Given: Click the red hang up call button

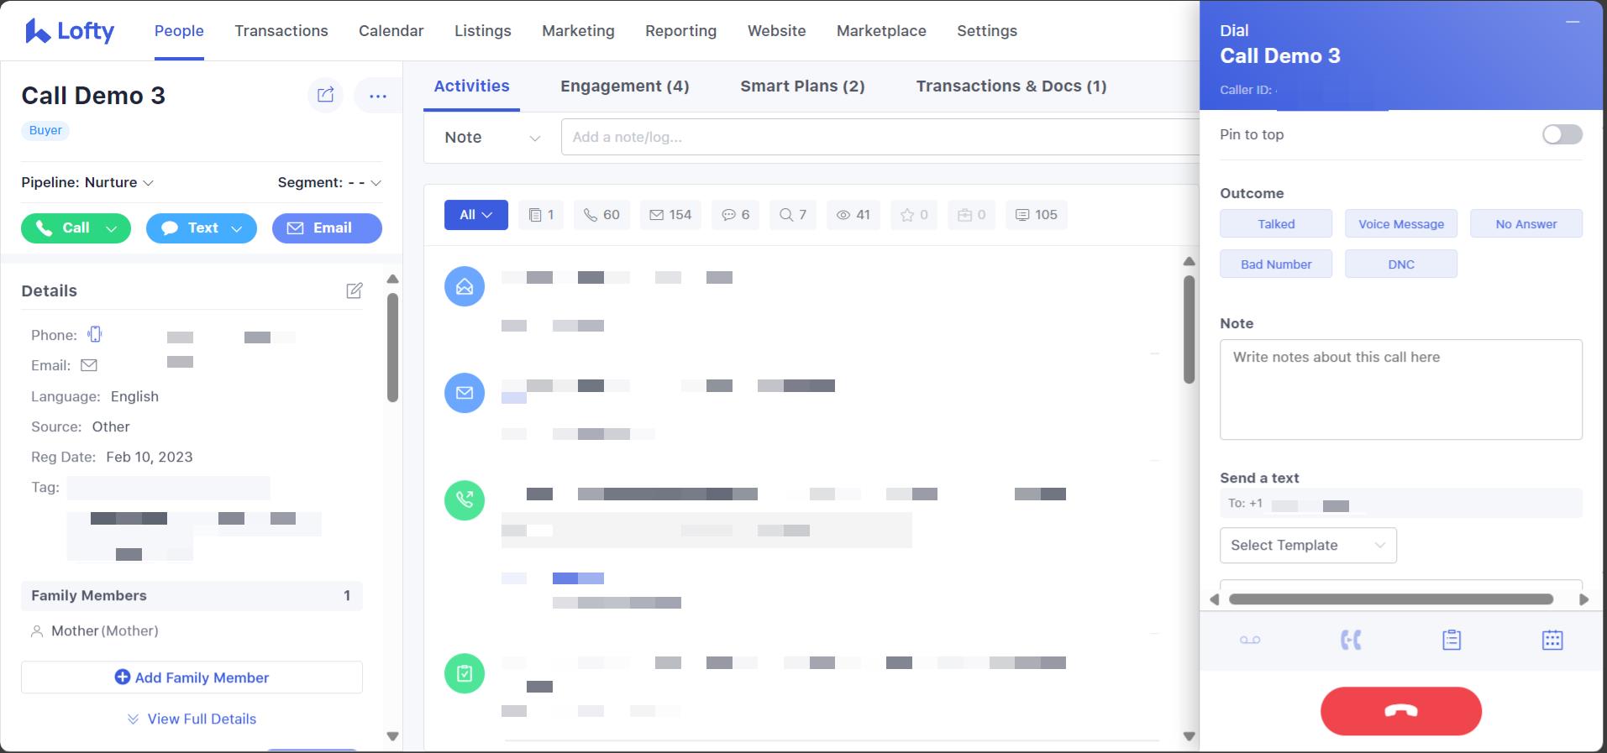Looking at the screenshot, I should coord(1400,711).
